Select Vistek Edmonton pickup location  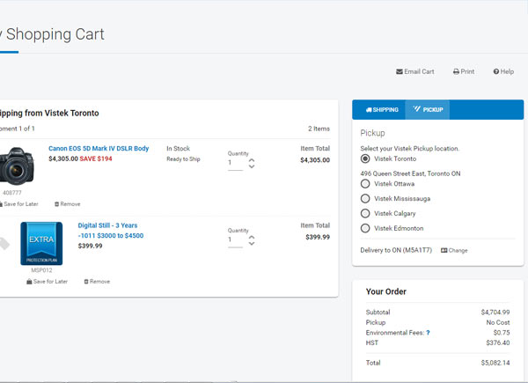(365, 228)
